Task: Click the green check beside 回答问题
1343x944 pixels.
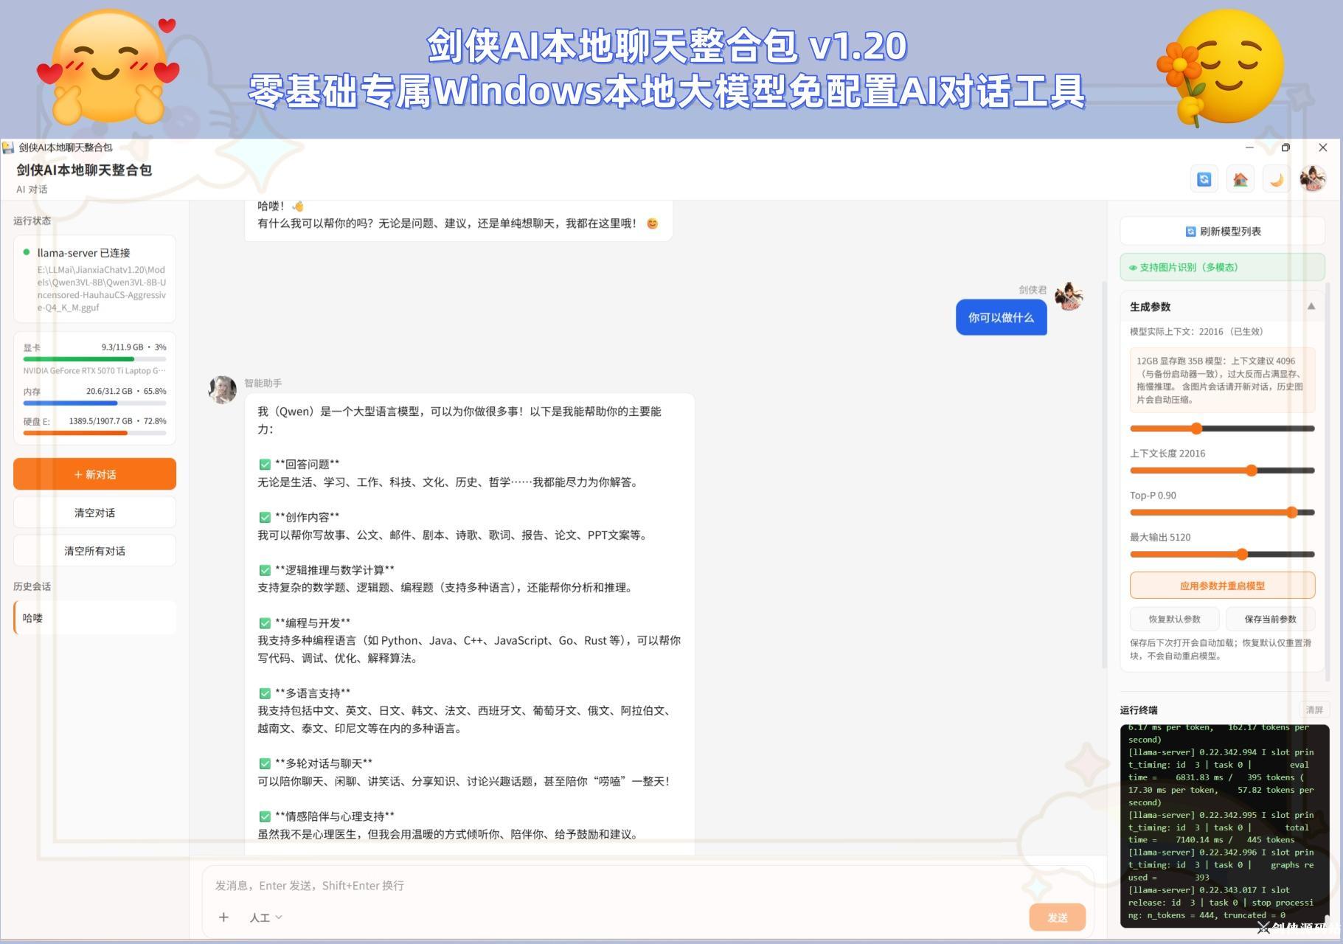Action: (265, 464)
